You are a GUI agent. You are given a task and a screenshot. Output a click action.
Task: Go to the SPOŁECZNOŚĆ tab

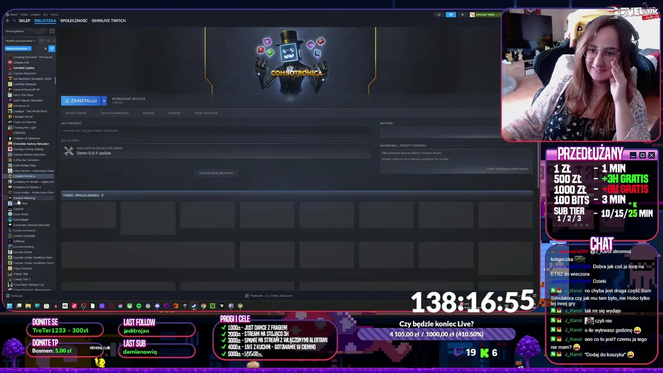74,21
